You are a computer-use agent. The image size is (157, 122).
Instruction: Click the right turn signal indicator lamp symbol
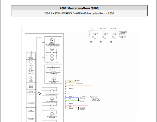click(54, 79)
